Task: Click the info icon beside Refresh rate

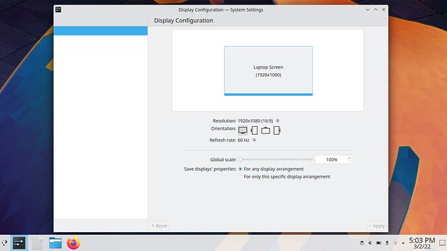Action: coord(255,140)
